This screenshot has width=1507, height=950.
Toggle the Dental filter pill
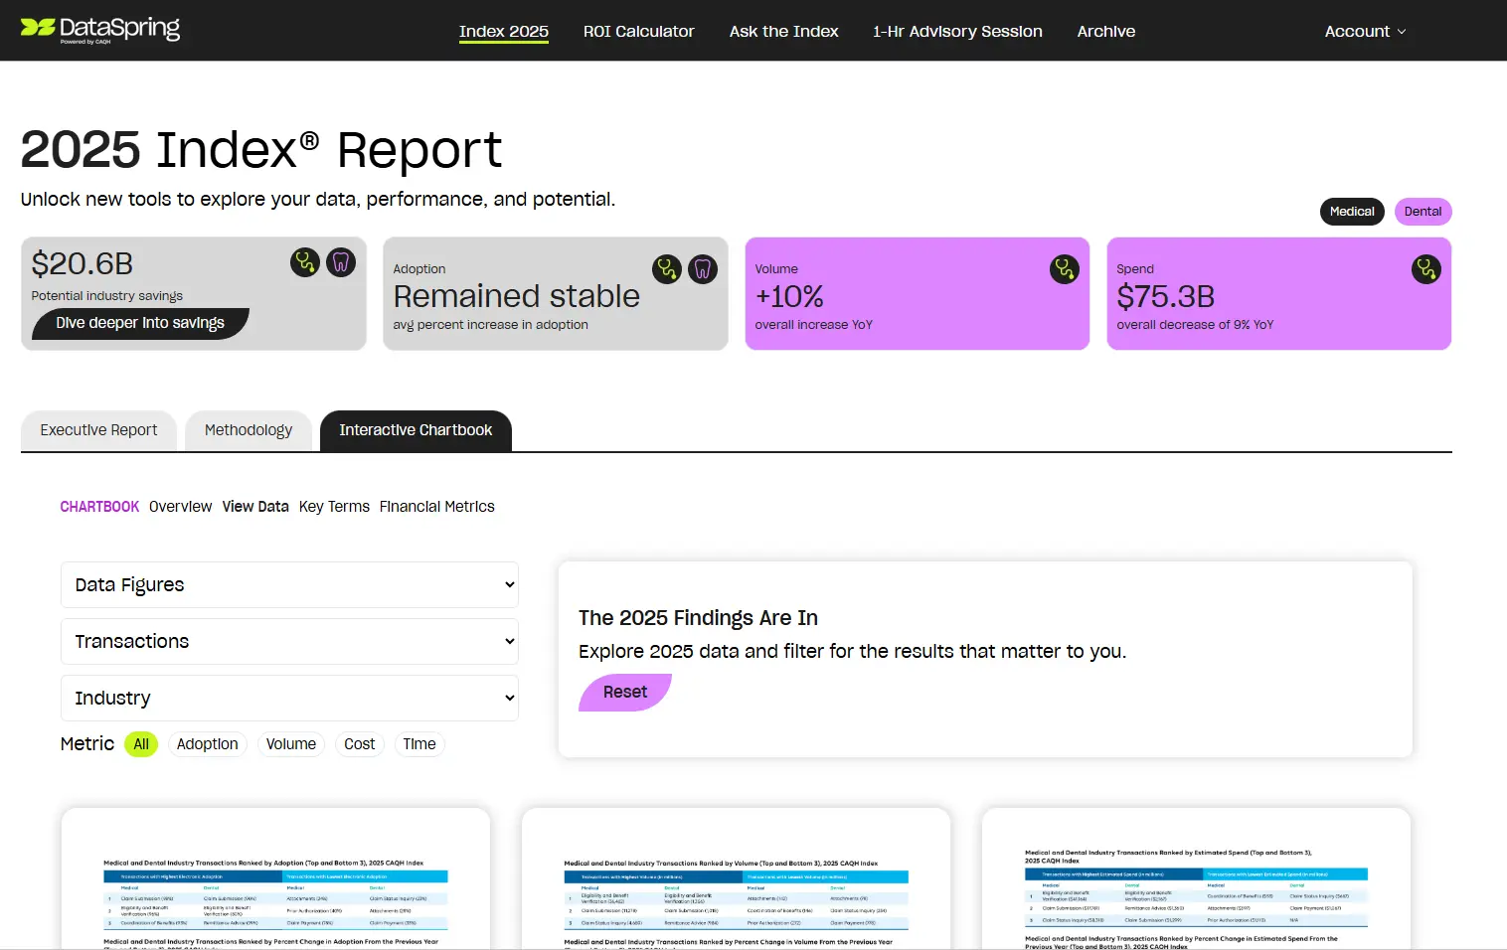pos(1423,212)
